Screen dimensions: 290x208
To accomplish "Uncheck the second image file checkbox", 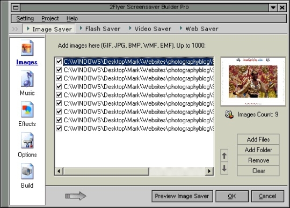I will (59, 70).
